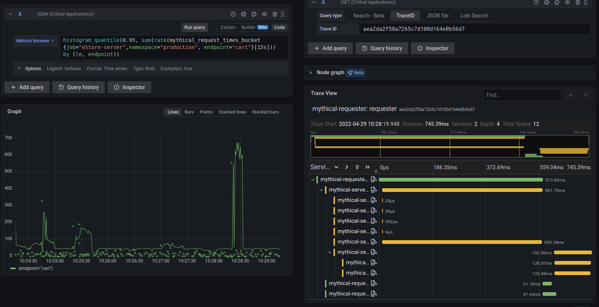Open logs for the top mythical-requester span
The height and width of the screenshot is (307, 599).
pos(374,180)
